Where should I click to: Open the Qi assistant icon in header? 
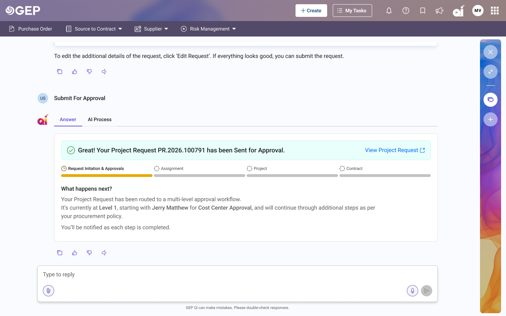(x=459, y=11)
